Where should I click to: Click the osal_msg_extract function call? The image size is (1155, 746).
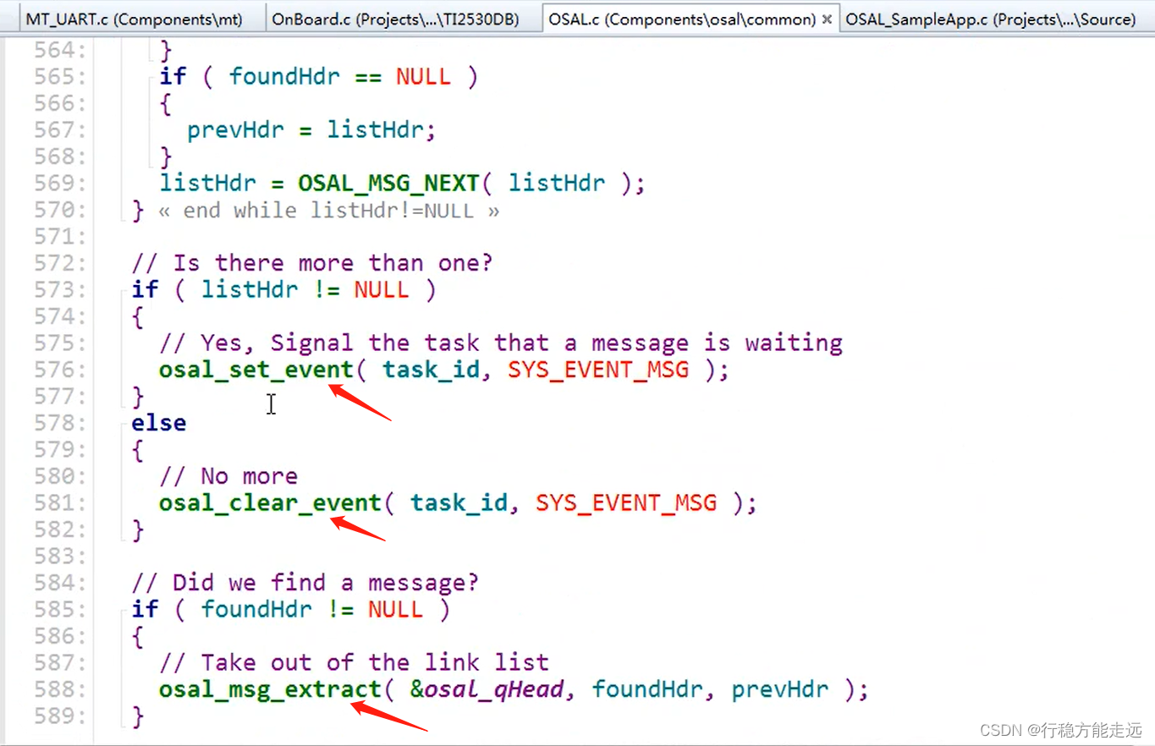coord(270,689)
